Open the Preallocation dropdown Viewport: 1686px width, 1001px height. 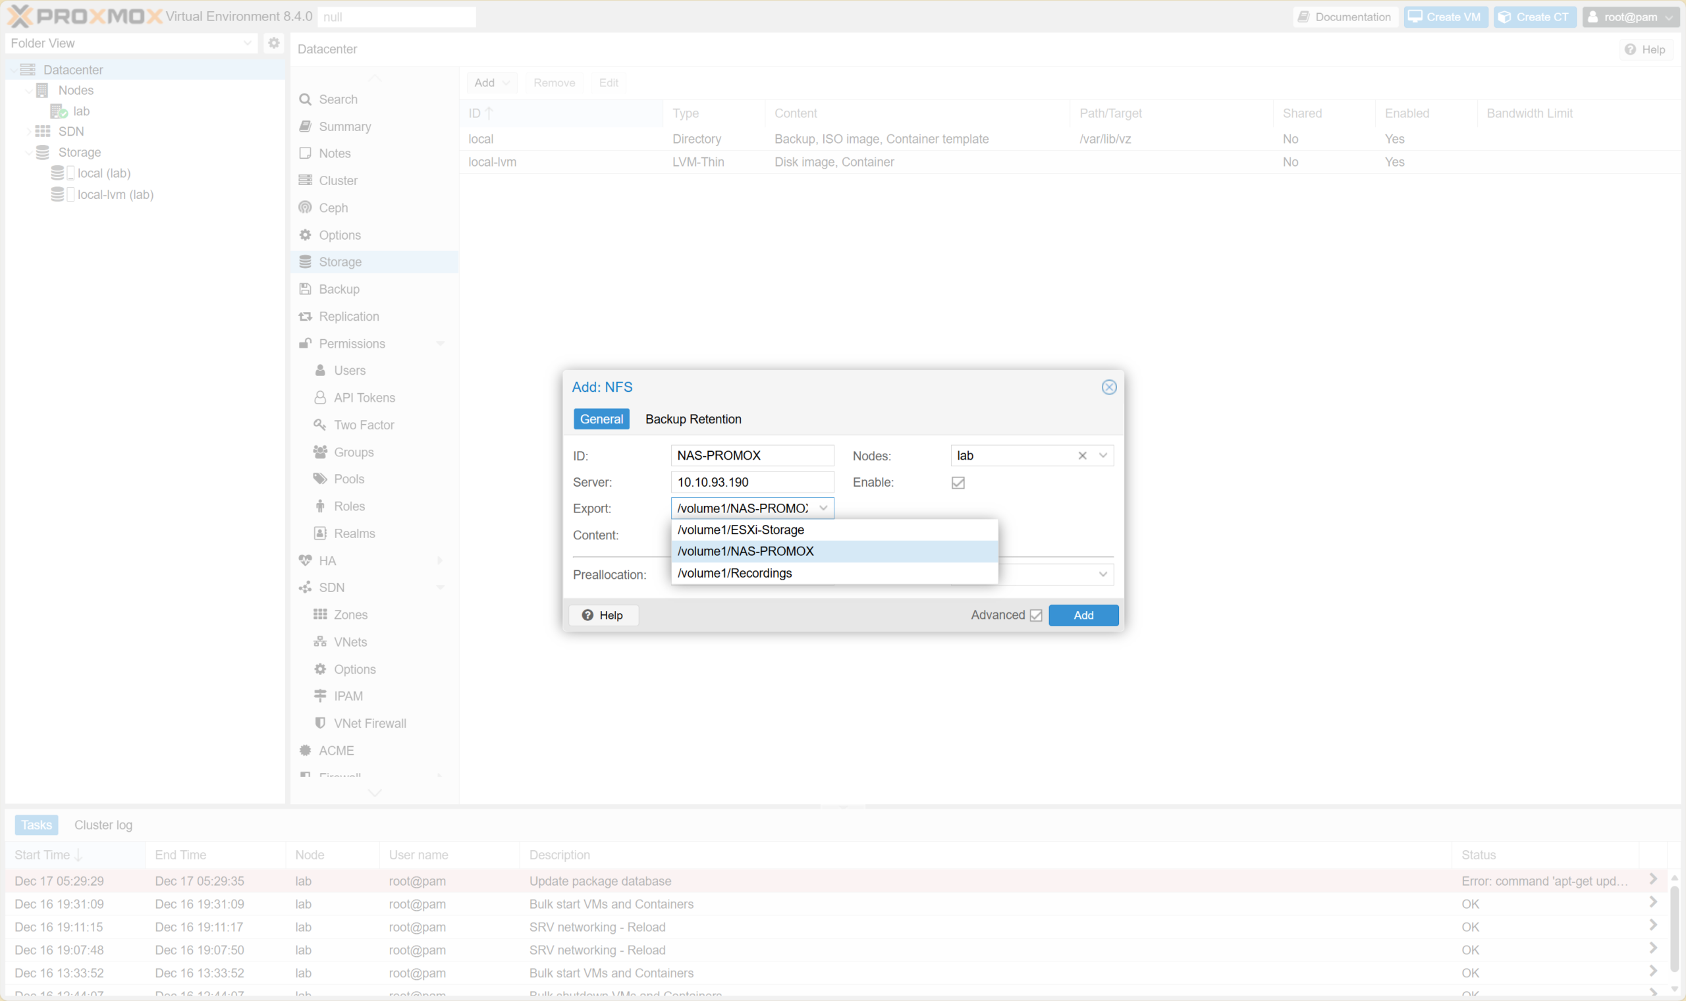1103,574
